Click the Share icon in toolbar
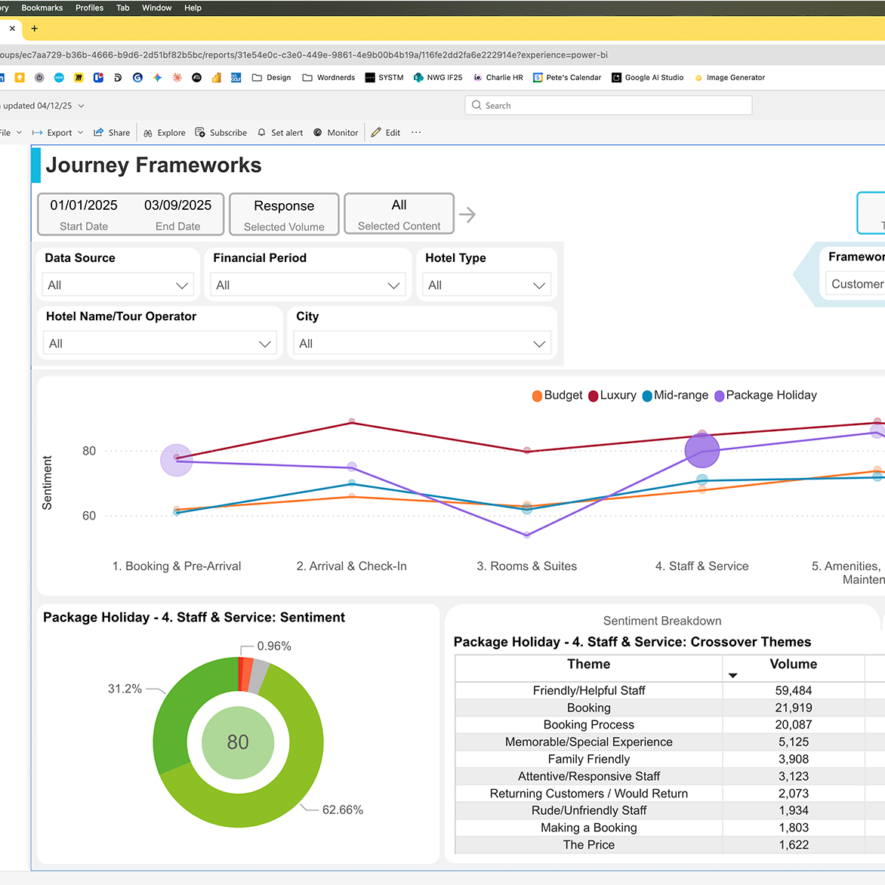 (x=98, y=133)
